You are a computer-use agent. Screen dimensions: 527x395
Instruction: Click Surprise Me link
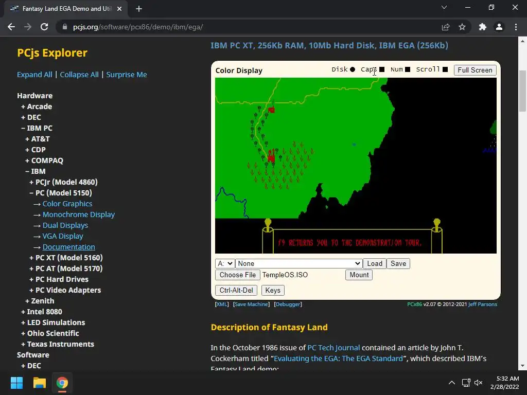127,75
